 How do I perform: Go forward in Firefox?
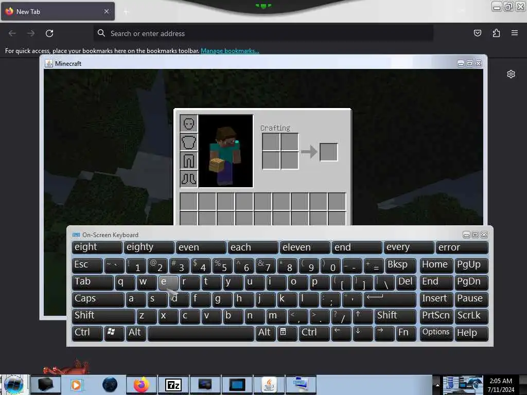31,33
